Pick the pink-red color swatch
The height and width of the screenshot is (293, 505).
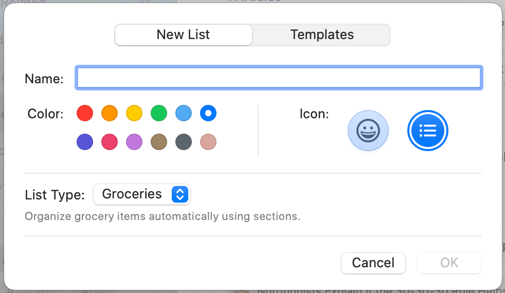pos(110,142)
